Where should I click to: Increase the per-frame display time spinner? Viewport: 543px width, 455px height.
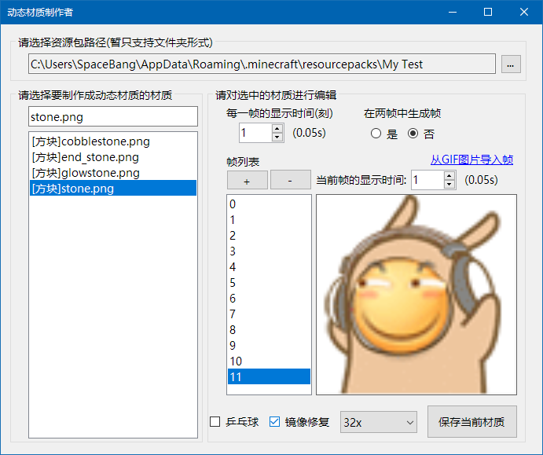tap(277, 128)
